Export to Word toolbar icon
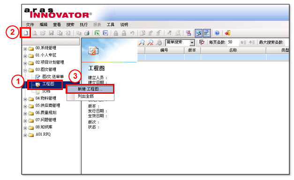The width and height of the screenshot is (294, 180). coord(106,33)
